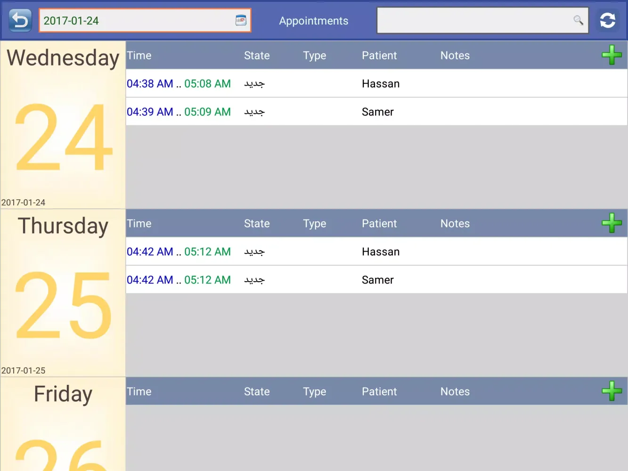Viewport: 628px width, 471px height.
Task: Click end time 05:09 AM in Wednesday's list
Action: point(208,112)
